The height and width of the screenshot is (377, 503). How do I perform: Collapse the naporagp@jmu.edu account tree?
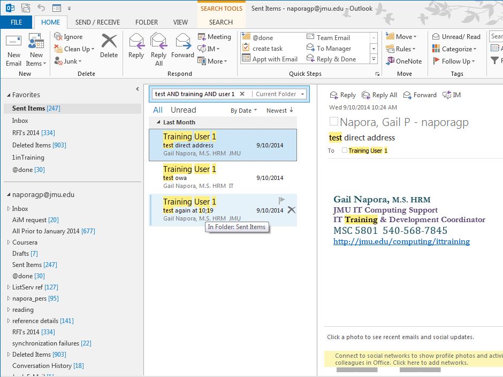[x=9, y=194]
